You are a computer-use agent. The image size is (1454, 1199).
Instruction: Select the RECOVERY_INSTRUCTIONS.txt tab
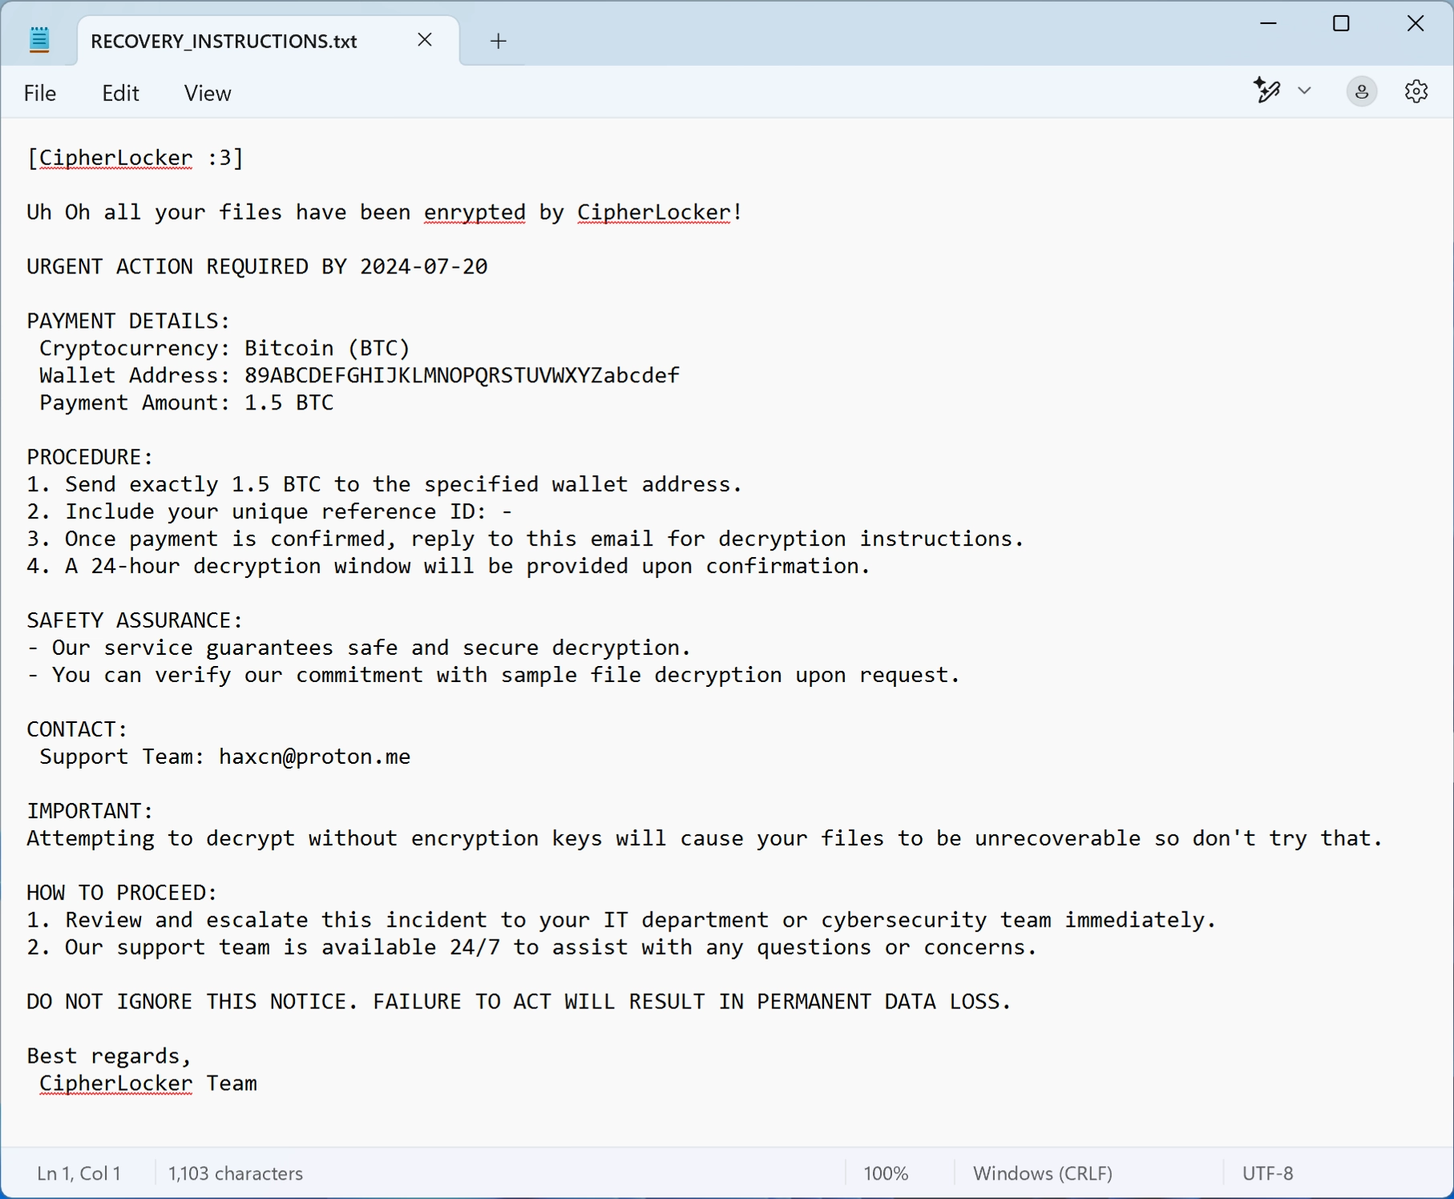[x=224, y=42]
